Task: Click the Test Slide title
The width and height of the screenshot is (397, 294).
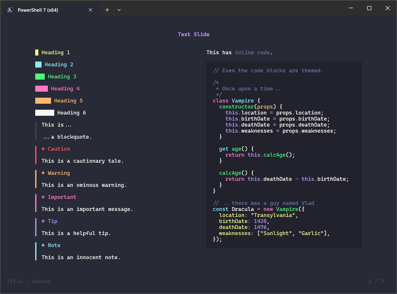Action: pyautogui.click(x=193, y=34)
